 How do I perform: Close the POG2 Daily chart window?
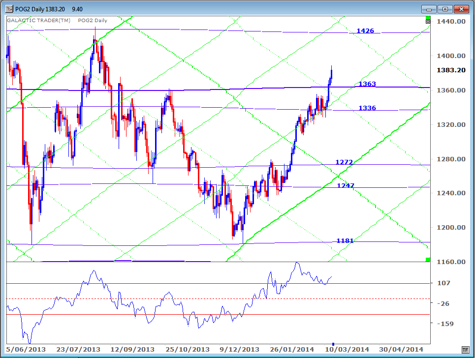(461, 9)
